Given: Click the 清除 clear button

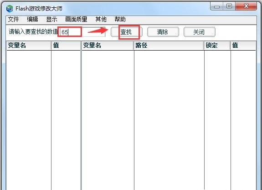Looking at the screenshot, I should click(163, 32).
